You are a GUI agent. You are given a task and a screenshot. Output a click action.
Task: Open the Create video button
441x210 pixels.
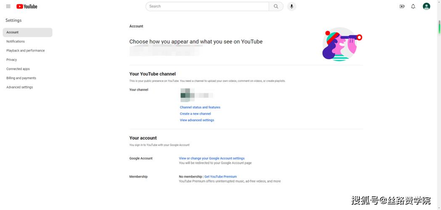[x=402, y=6]
